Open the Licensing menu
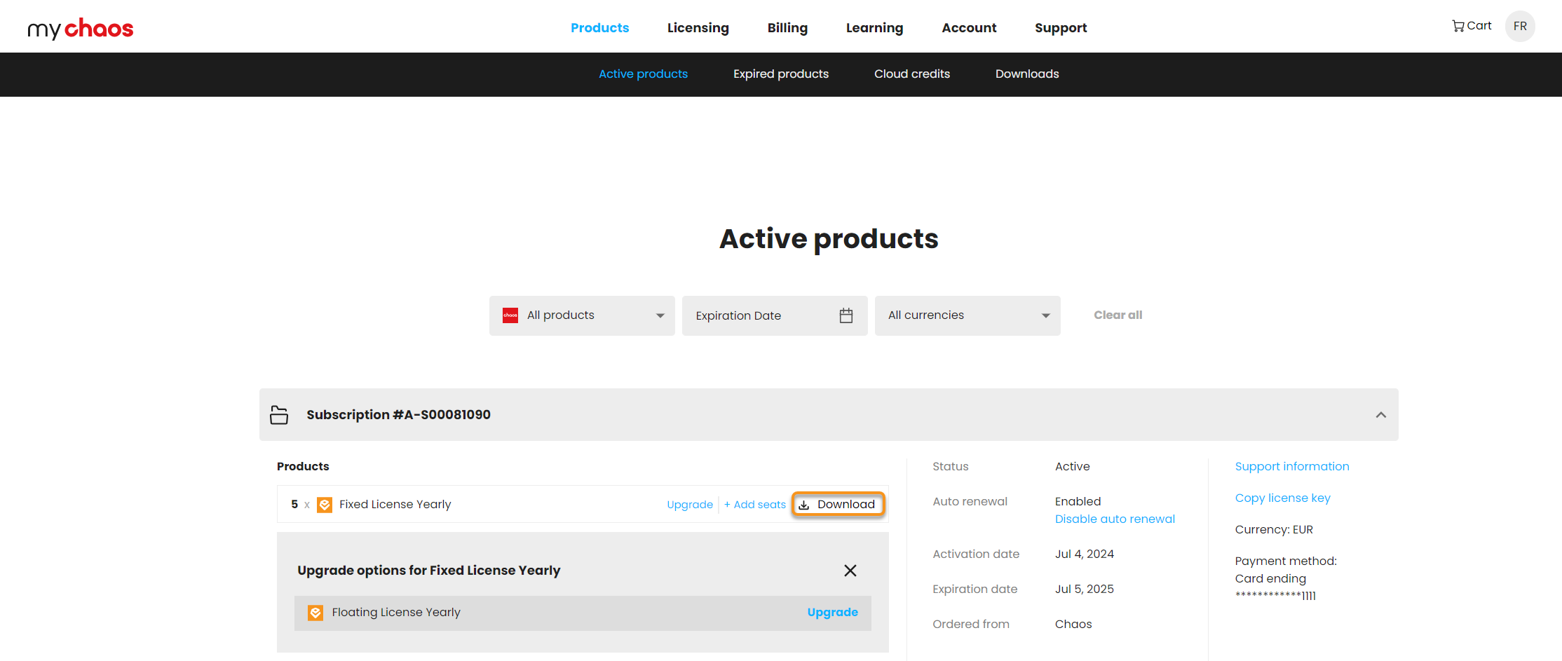The width and height of the screenshot is (1562, 661). (x=698, y=28)
